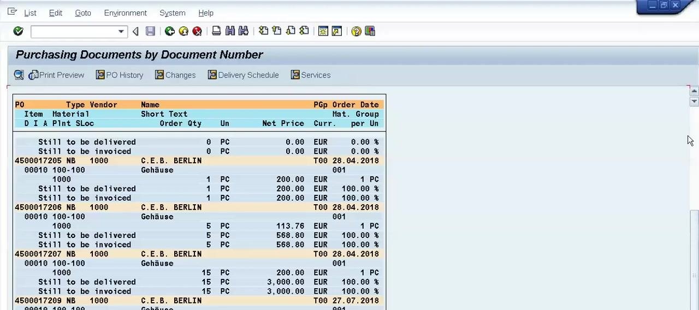Go to Next Page icon

click(291, 31)
